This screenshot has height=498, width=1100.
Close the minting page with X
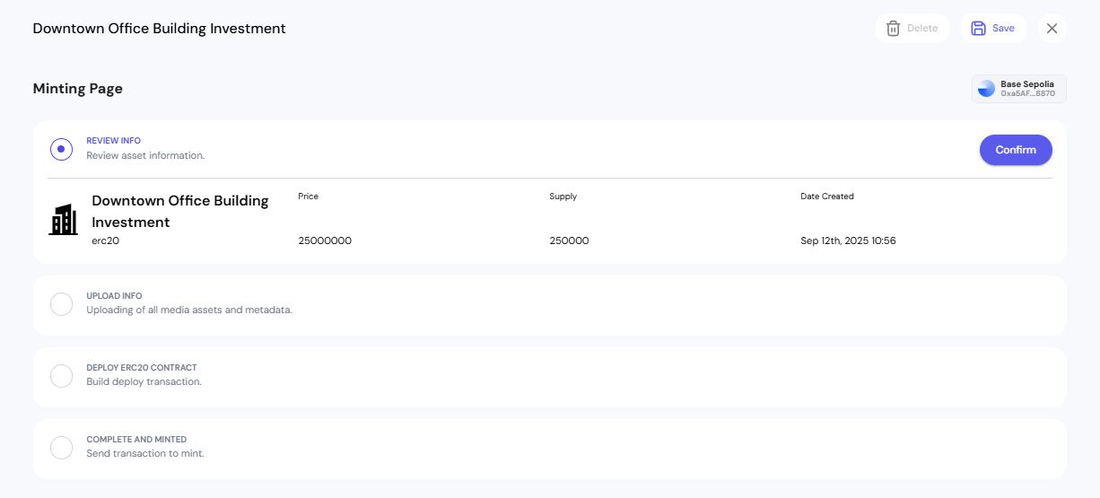[1052, 29]
